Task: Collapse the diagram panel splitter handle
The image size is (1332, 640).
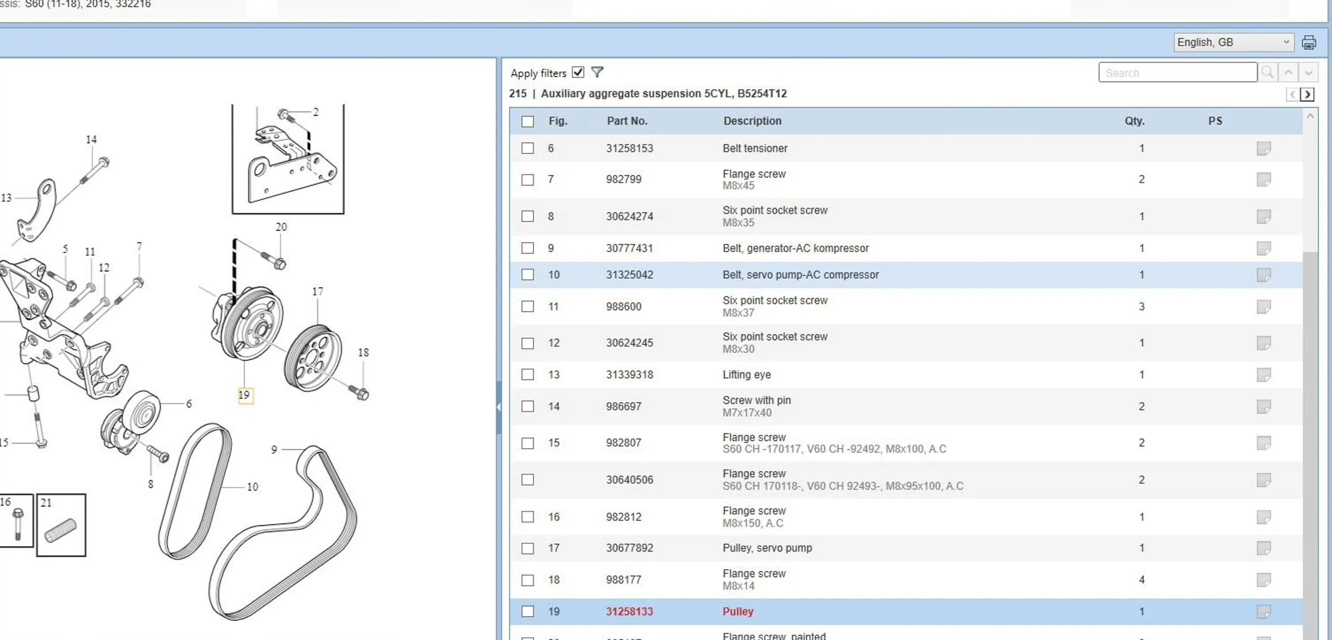Action: (499, 407)
